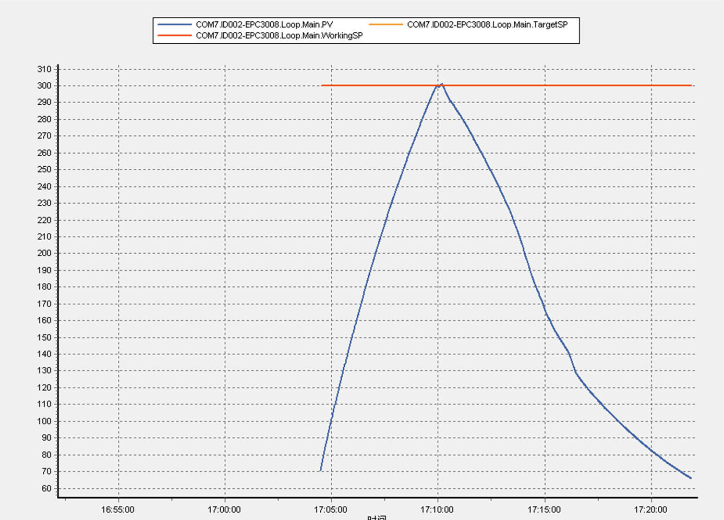The width and height of the screenshot is (724, 520).
Task: Click the 200 value on the y-axis
Action: 44,253
